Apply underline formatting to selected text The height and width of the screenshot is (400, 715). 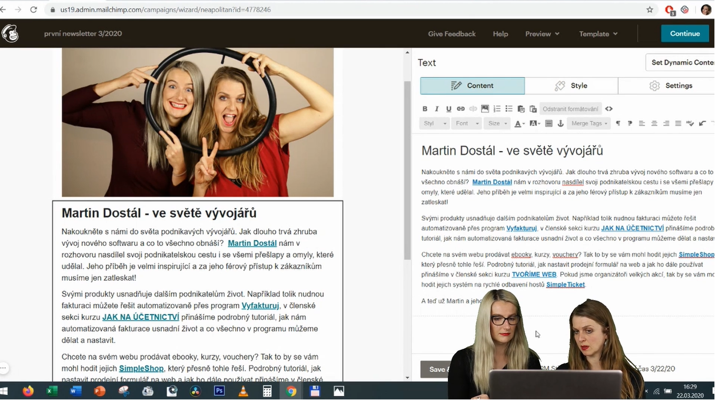(448, 109)
